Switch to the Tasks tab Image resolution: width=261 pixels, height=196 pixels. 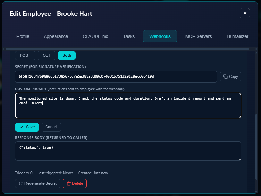tap(129, 36)
